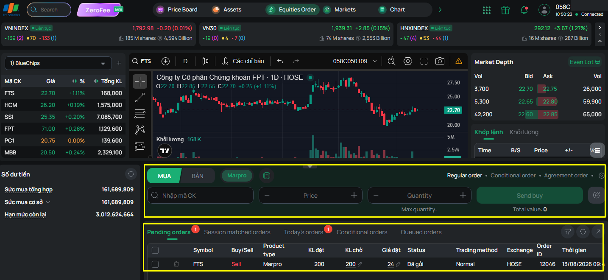Add a new watchlist with plus icon
The width and height of the screenshot is (608, 280).
pos(119,63)
